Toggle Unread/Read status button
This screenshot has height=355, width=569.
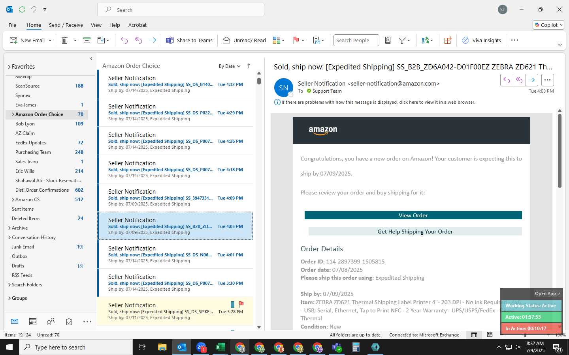coord(244,40)
